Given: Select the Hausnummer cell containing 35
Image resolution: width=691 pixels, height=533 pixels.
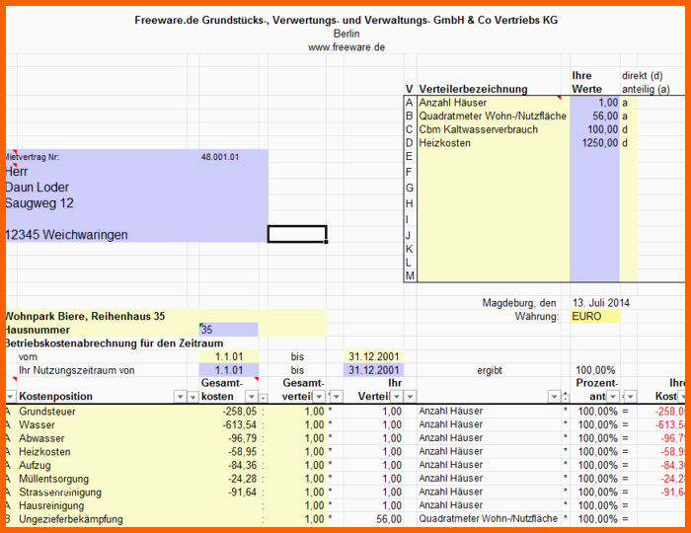Looking at the screenshot, I should click(229, 330).
